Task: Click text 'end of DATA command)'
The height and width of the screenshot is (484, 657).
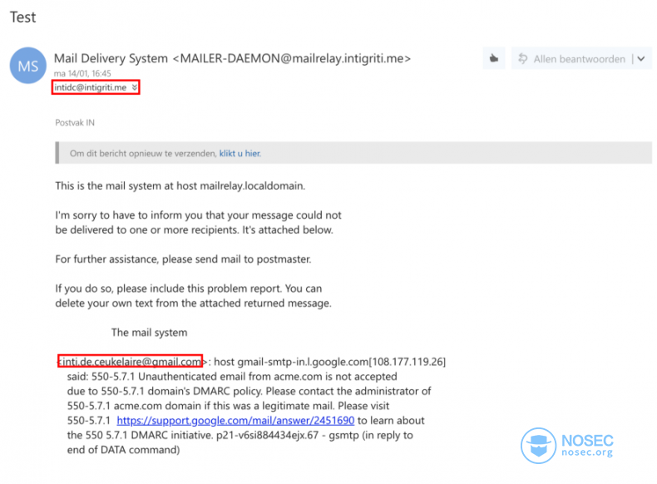Action: click(x=124, y=450)
